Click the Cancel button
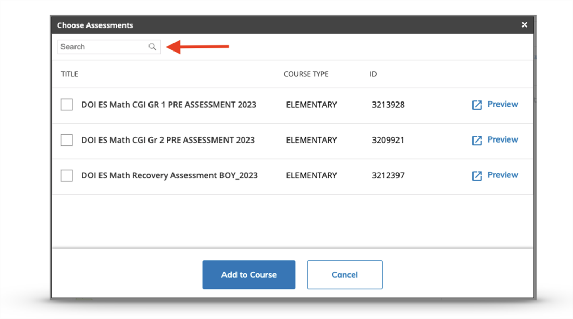Screen dimensions: 573x319 pyautogui.click(x=344, y=275)
